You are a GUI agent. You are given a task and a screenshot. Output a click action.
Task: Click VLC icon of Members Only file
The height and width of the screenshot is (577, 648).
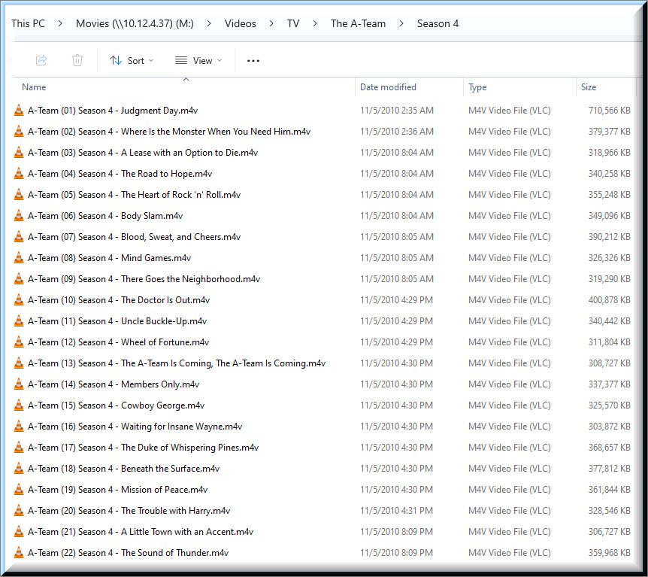pyautogui.click(x=19, y=384)
